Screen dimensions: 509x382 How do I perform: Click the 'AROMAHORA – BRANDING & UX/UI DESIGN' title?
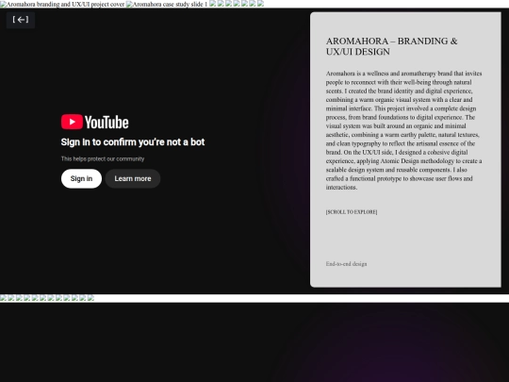tap(392, 46)
